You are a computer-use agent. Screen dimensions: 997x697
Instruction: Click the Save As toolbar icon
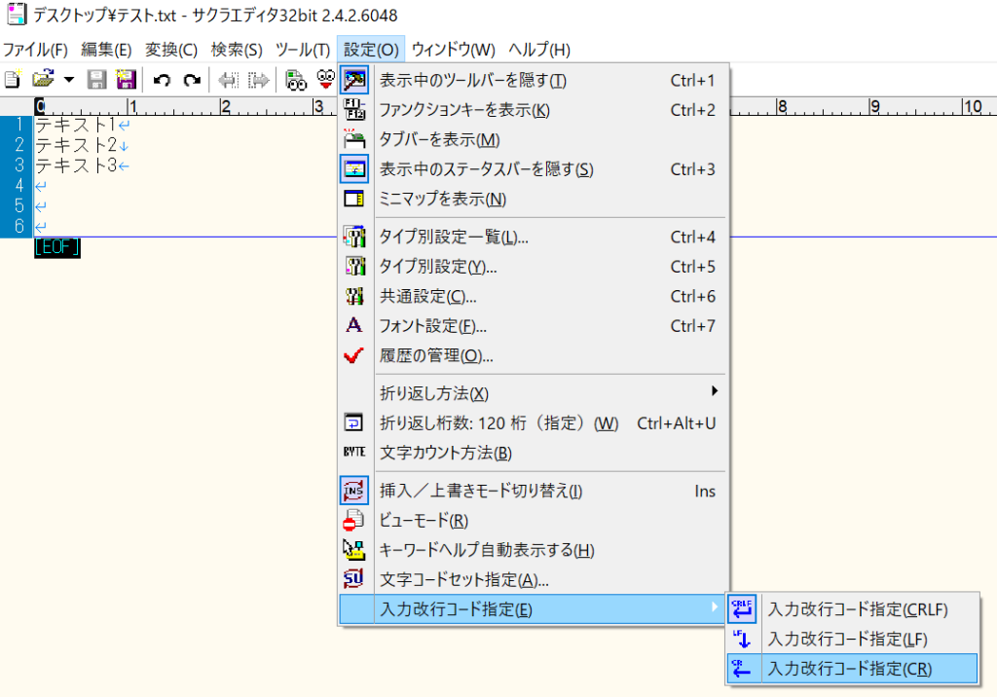coord(125,80)
